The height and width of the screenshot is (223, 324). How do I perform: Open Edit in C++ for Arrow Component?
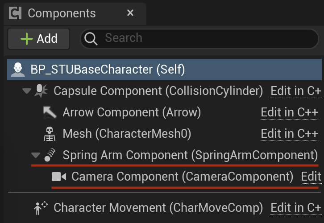click(289, 112)
